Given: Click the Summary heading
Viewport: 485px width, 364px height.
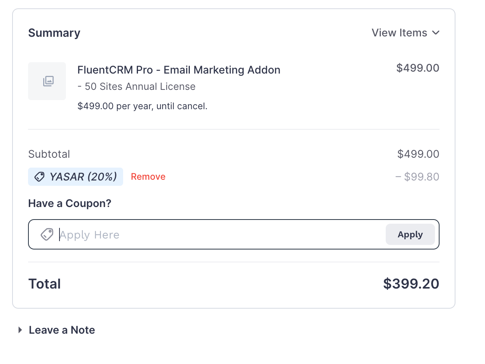Looking at the screenshot, I should click(54, 33).
